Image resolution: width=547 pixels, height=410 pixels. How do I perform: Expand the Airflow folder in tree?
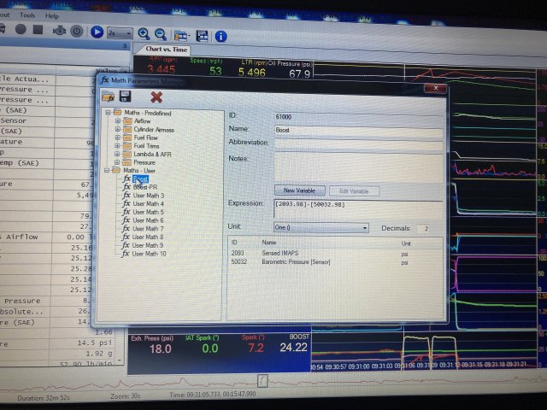[x=117, y=121]
